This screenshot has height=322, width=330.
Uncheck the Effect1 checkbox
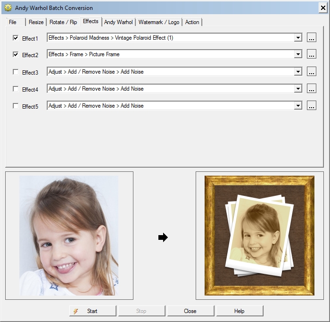16,38
